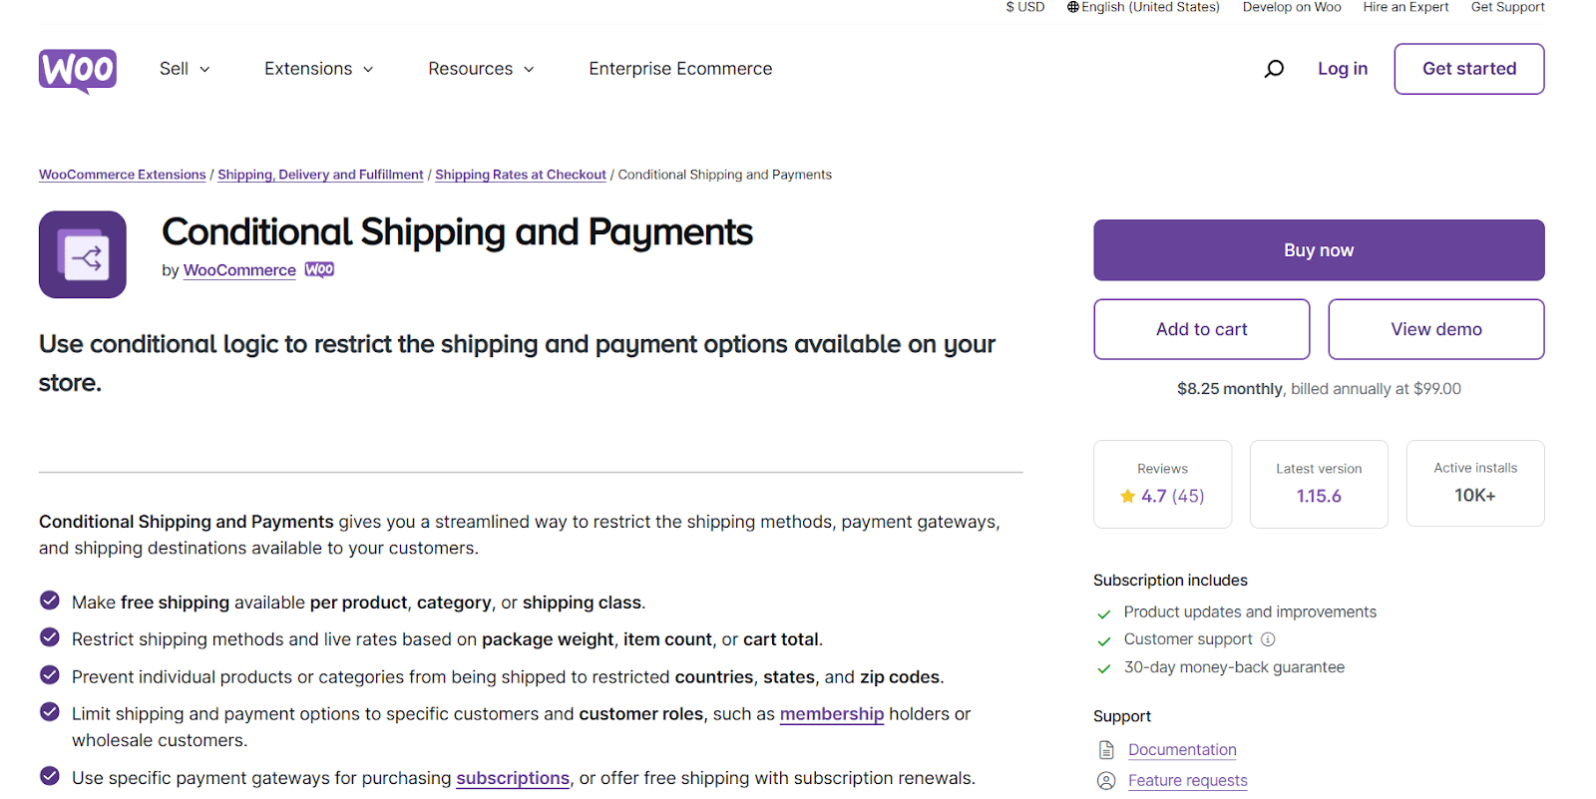Open the USD currency selector
This screenshot has width=1596, height=799.
[1025, 7]
